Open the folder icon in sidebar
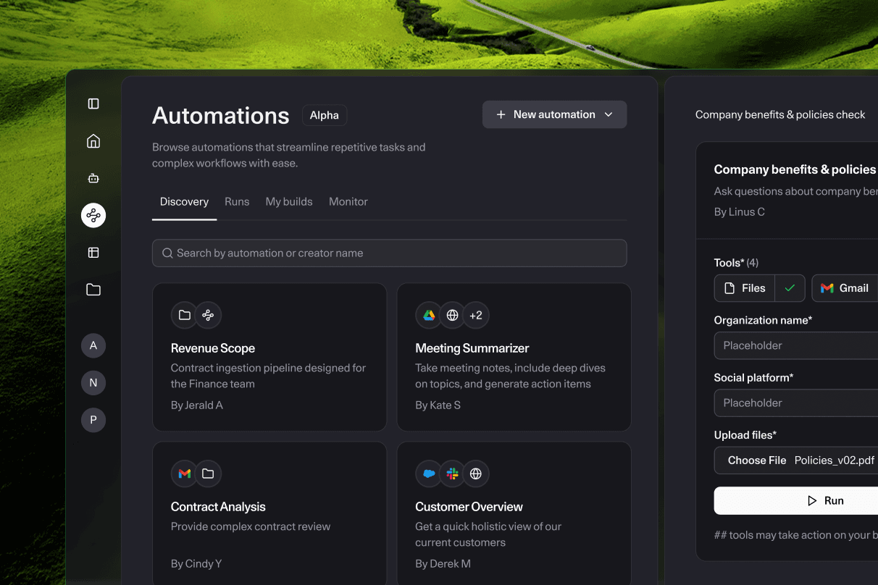 click(x=93, y=290)
